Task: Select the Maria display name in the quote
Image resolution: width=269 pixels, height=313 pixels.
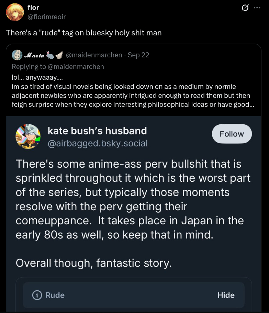Action: tap(34, 55)
